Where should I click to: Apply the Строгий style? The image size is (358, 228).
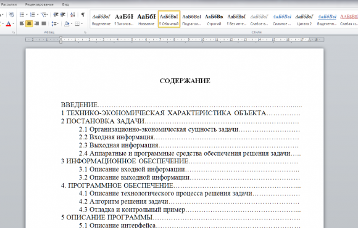[214, 19]
